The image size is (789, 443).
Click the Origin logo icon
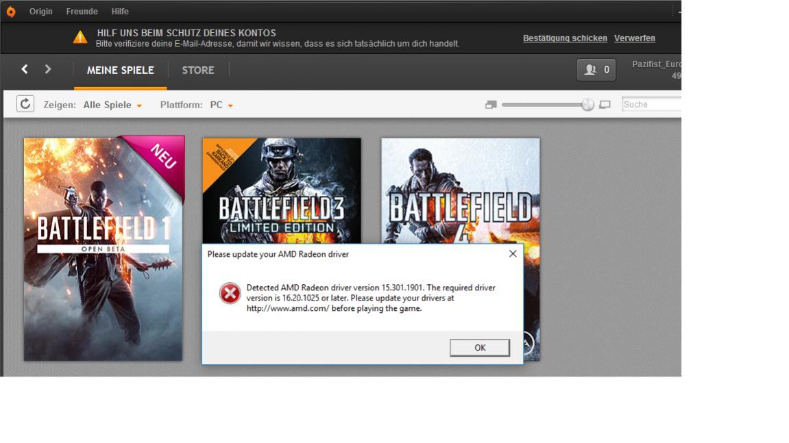[10, 11]
